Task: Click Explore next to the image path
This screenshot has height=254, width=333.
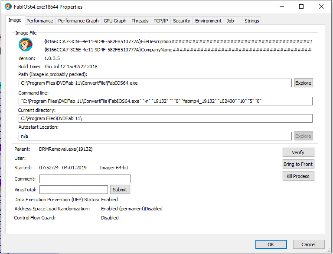Action: point(303,83)
